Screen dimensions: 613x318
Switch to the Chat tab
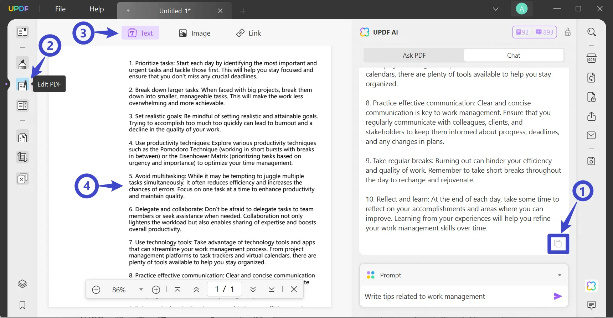(x=514, y=55)
